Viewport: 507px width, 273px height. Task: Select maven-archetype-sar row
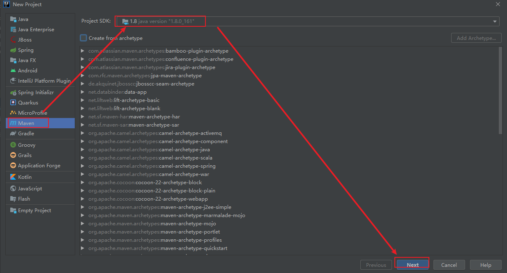(x=289, y=125)
